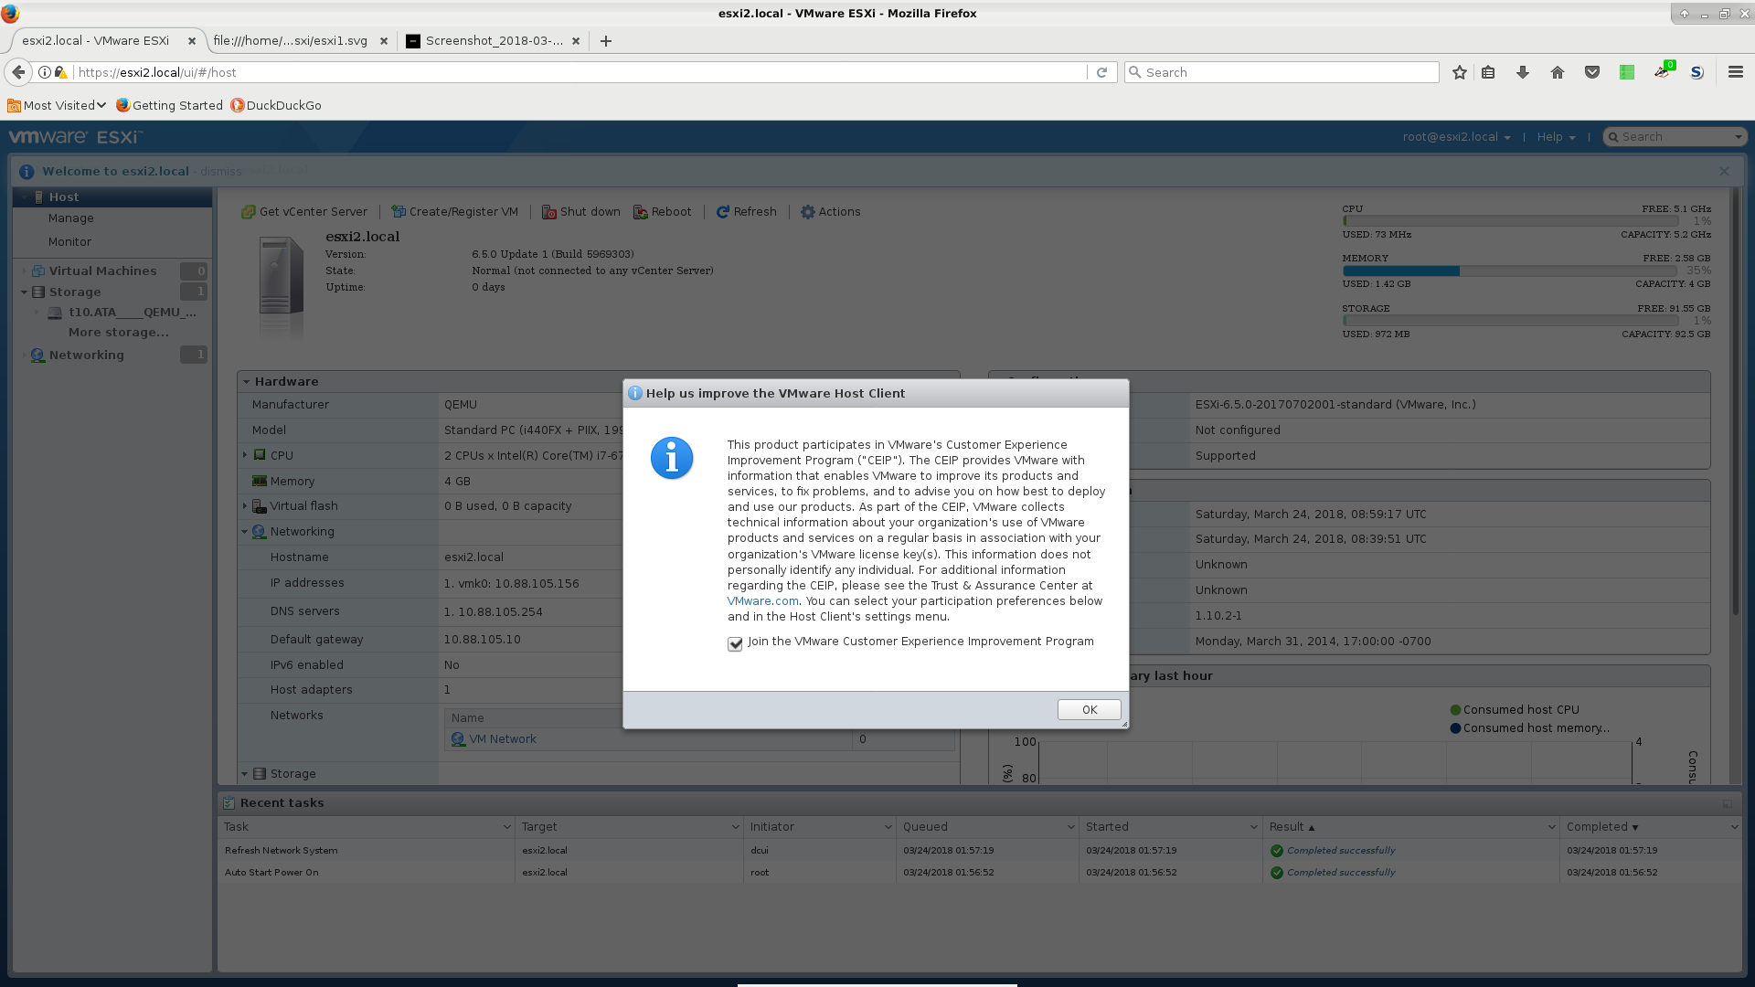Open Firefox downloads arrow icon

click(1523, 72)
